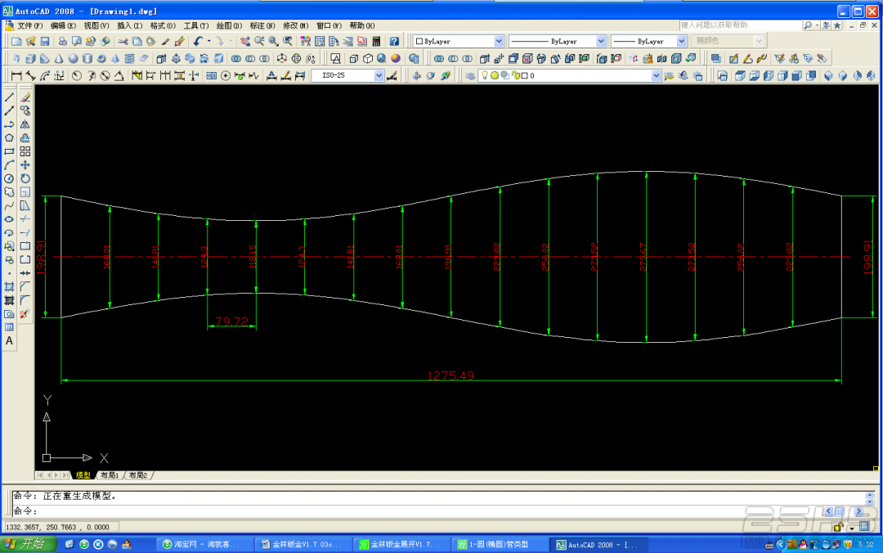Click the command window scroll down arrow
883x553 pixels.
click(869, 501)
